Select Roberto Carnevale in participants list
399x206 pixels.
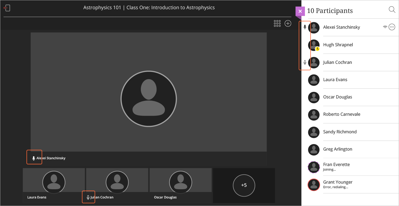[x=342, y=114]
